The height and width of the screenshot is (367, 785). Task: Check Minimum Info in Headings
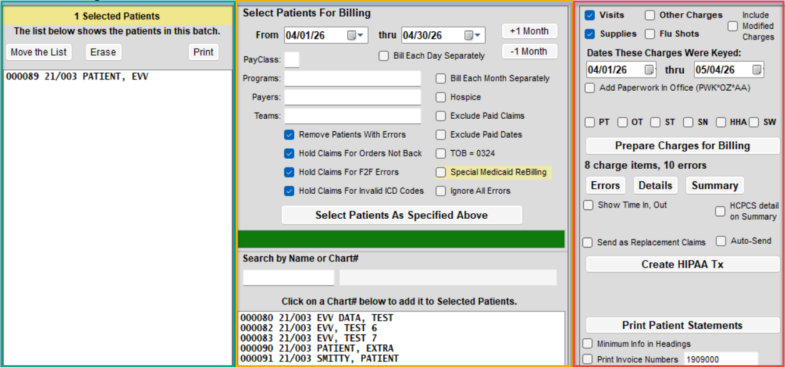point(587,343)
